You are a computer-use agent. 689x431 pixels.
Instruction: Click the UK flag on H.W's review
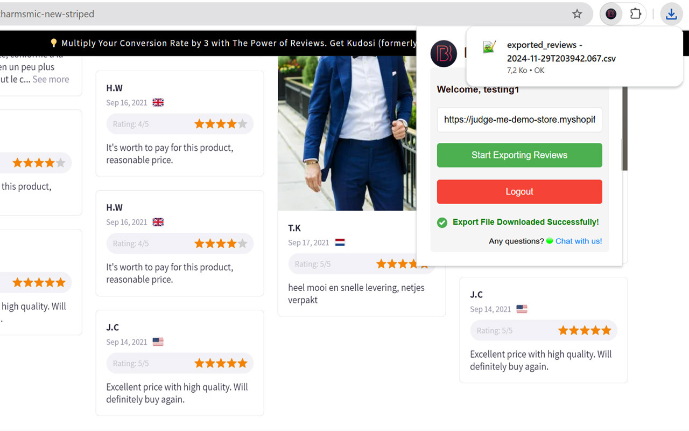point(158,102)
